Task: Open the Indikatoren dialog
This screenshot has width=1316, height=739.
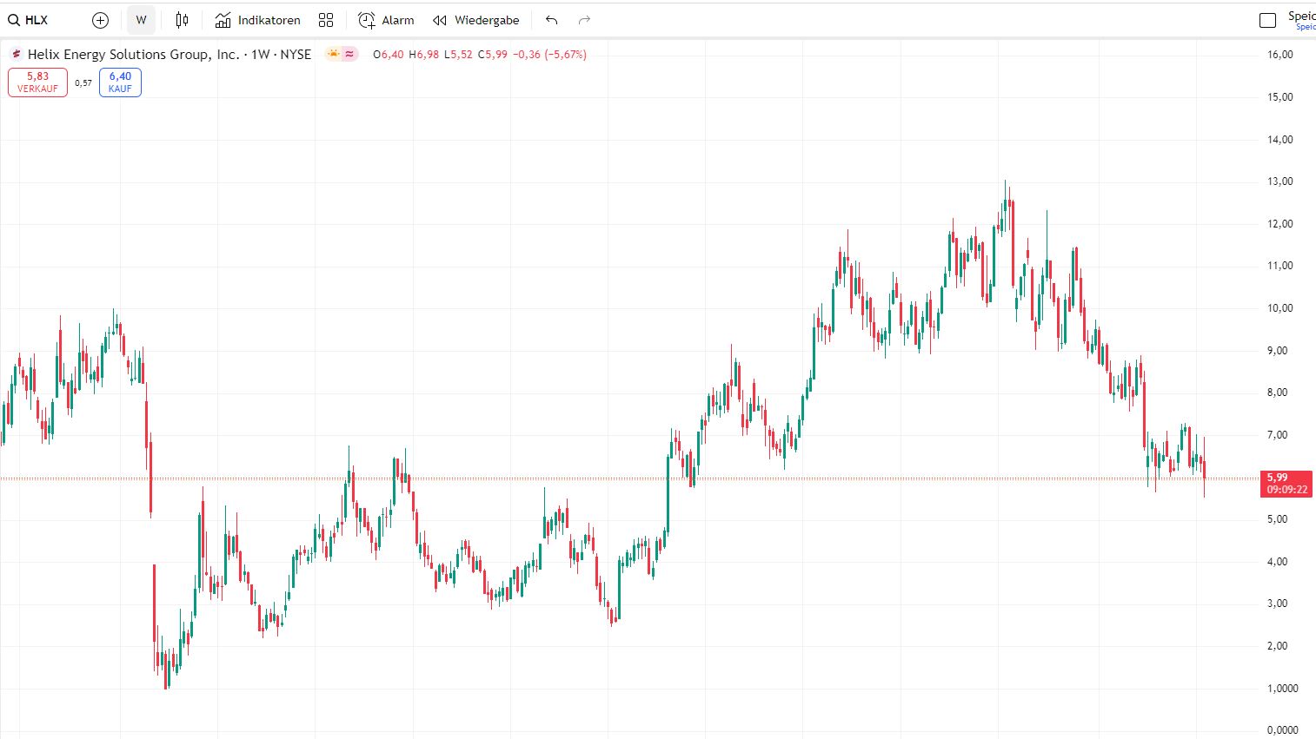Action: 258,20
